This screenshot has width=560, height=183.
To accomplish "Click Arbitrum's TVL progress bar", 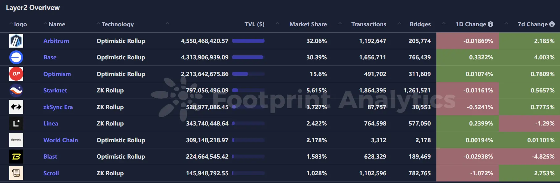I will 248,41.
